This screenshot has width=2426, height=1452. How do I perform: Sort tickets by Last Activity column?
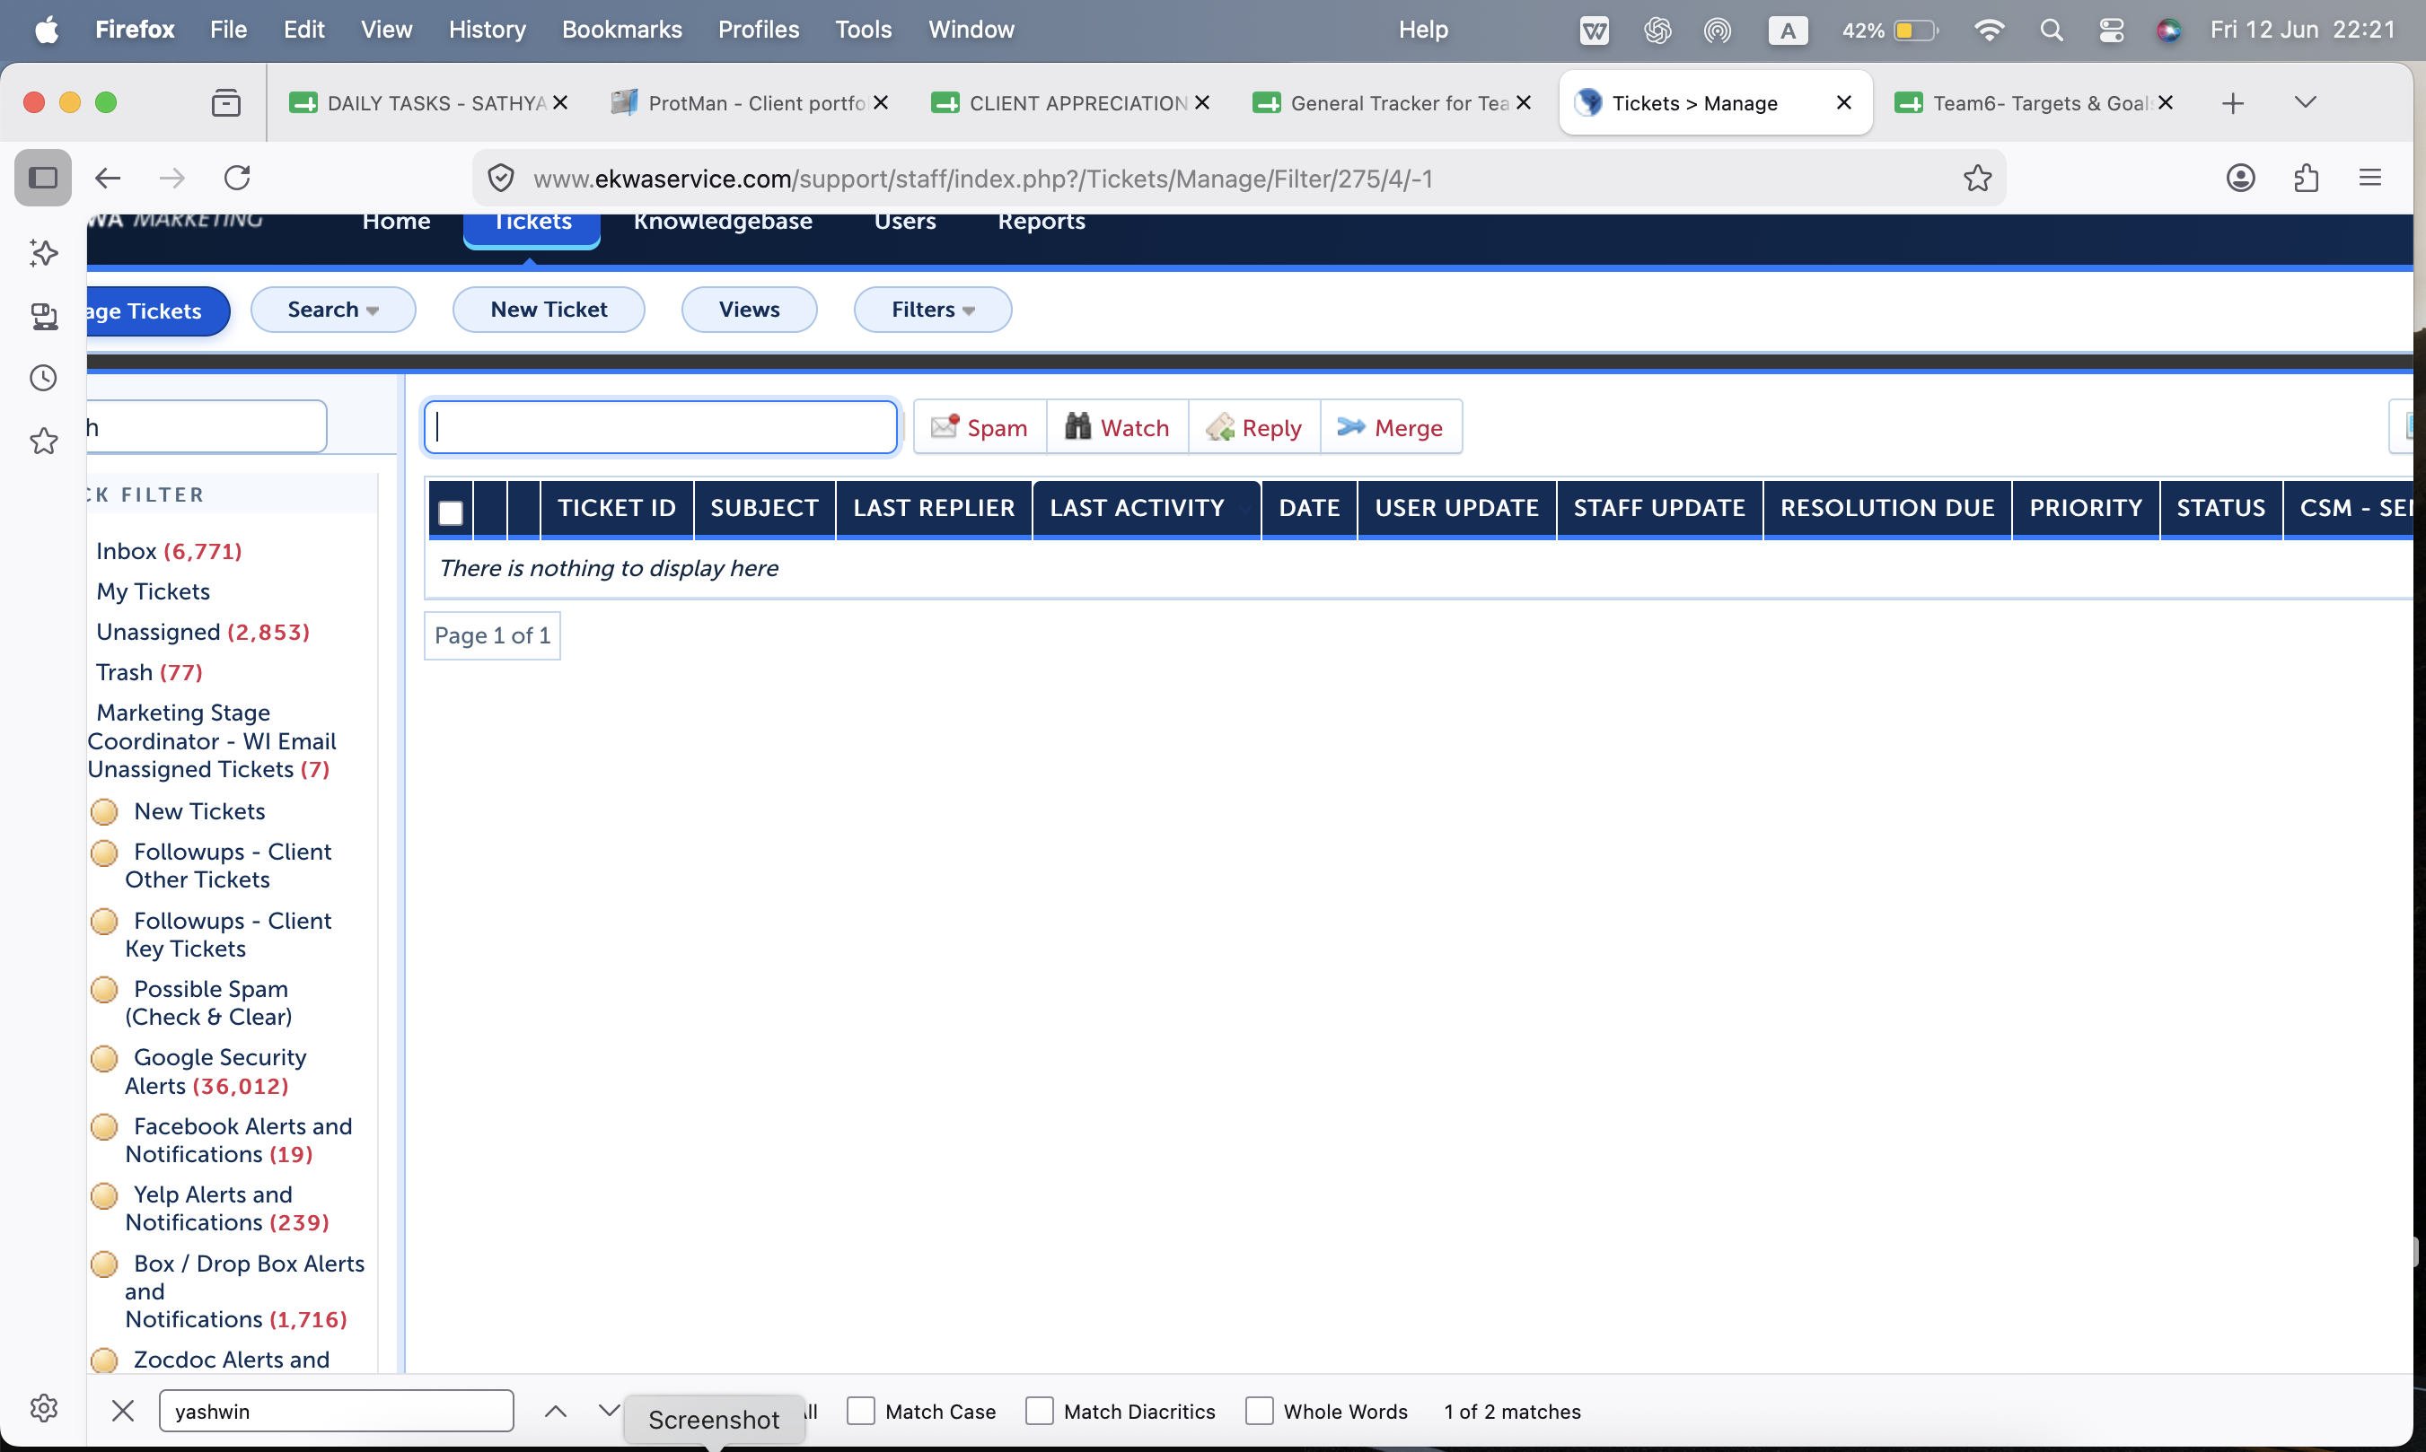pos(1138,508)
